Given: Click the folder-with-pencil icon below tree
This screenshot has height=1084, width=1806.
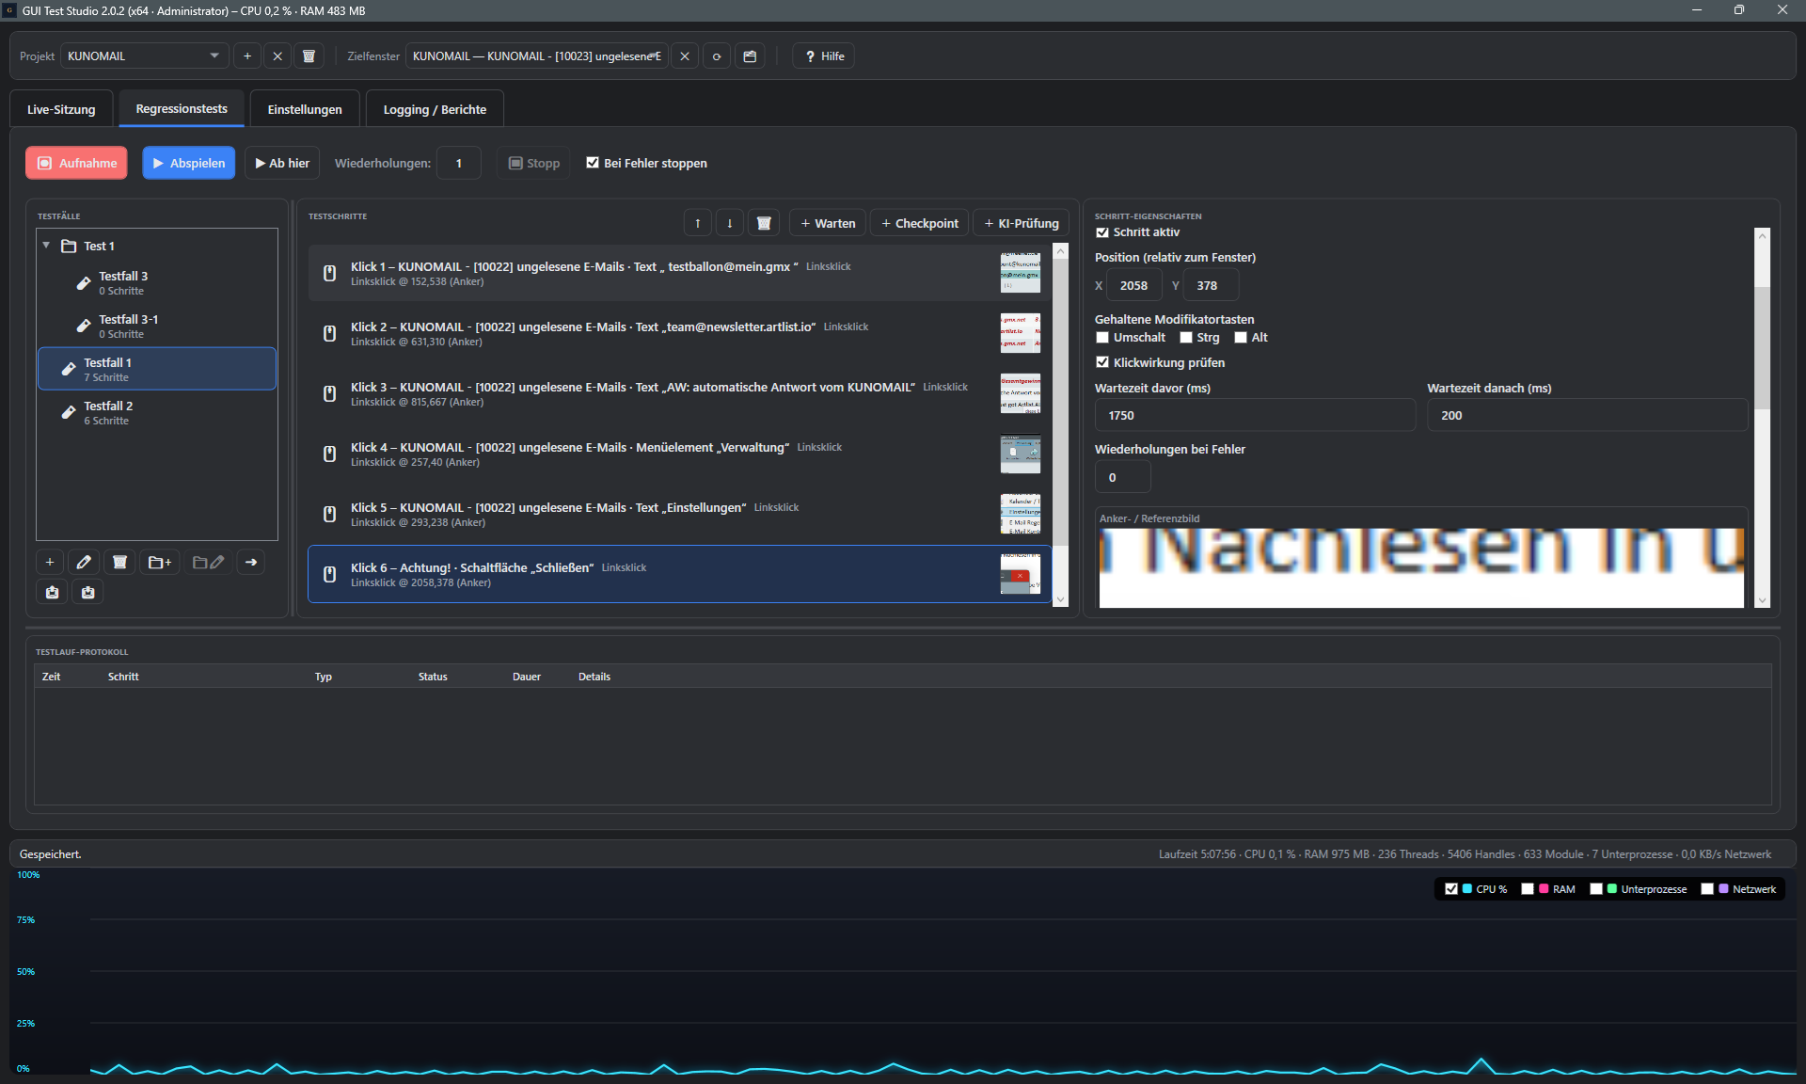Looking at the screenshot, I should tap(208, 562).
